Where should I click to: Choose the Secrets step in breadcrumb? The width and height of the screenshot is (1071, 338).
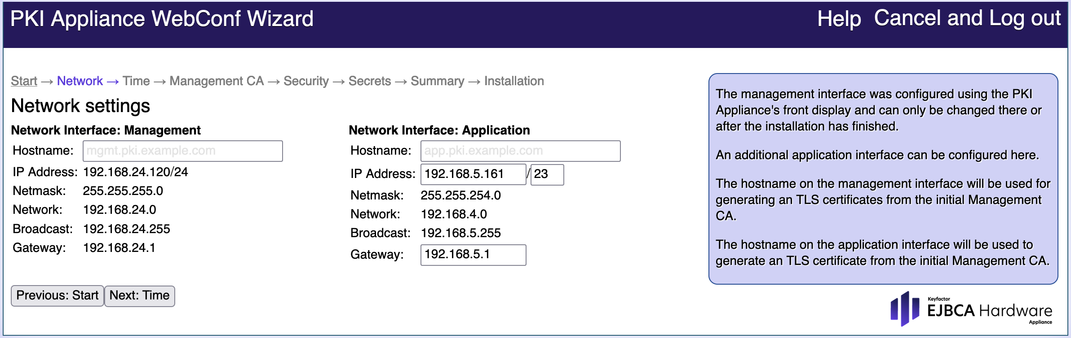click(x=370, y=81)
